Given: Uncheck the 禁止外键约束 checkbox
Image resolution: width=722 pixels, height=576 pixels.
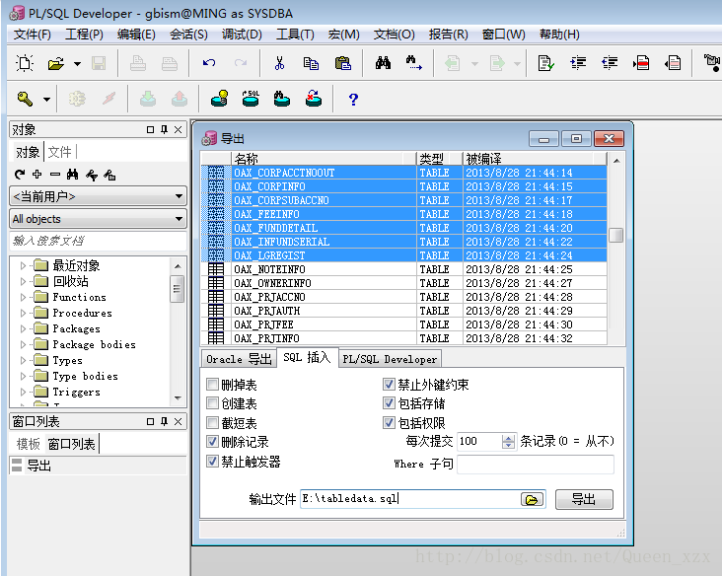Looking at the screenshot, I should 389,384.
